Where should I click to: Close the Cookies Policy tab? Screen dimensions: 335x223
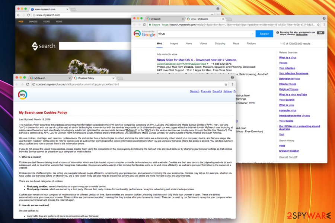(113, 78)
